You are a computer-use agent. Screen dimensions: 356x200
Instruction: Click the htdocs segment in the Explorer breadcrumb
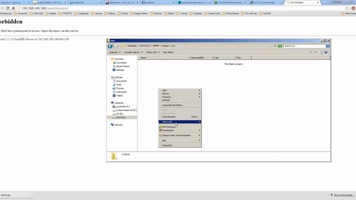click(165, 46)
